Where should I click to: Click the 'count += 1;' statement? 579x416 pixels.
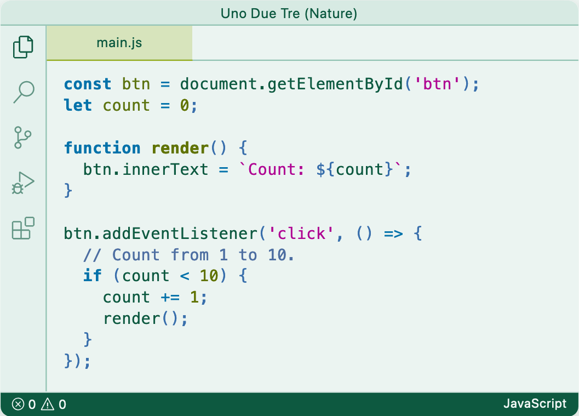[154, 297]
